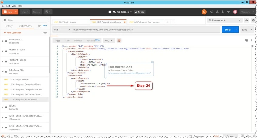Add a new request tab with plus icon
258x139 pixels.
[168, 22]
